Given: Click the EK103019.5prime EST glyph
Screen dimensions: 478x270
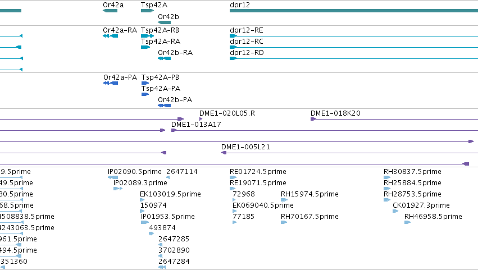Looking at the screenshot, I should pyautogui.click(x=142, y=200).
